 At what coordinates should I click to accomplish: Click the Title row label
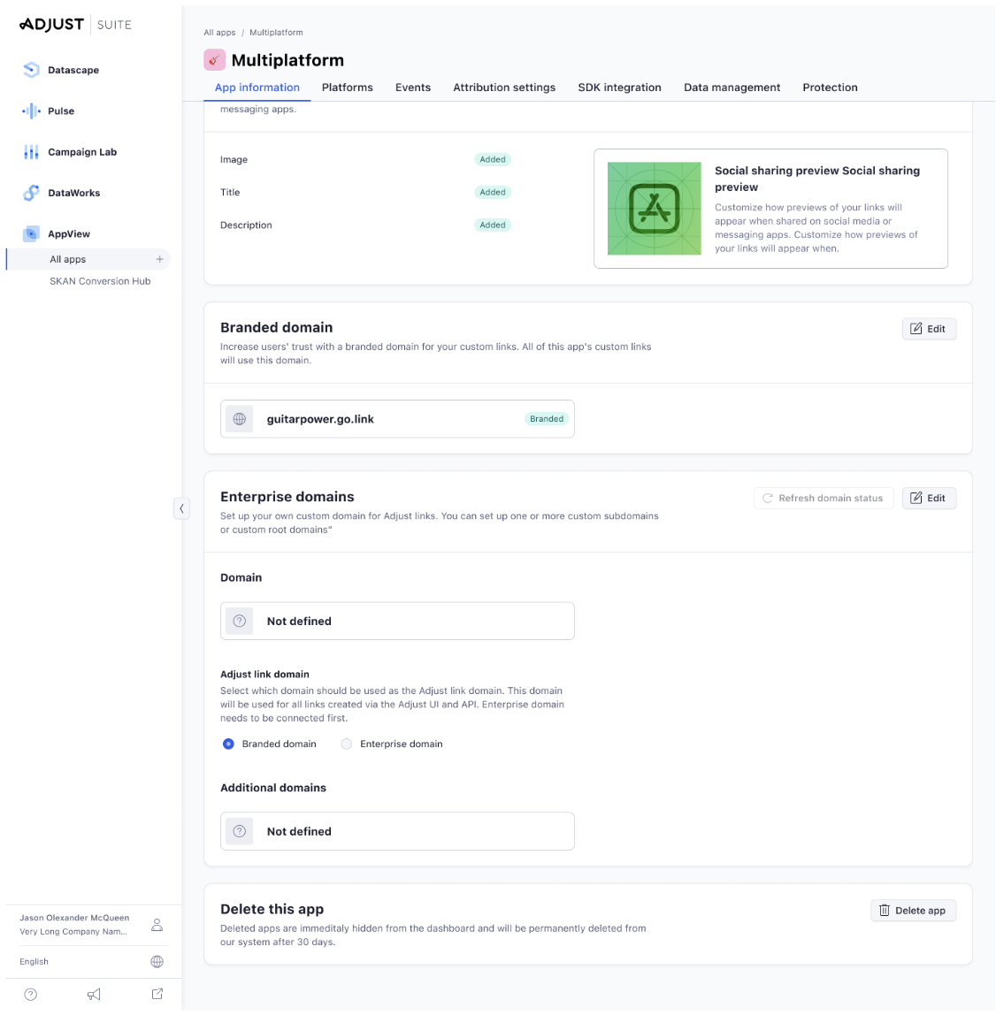(230, 192)
